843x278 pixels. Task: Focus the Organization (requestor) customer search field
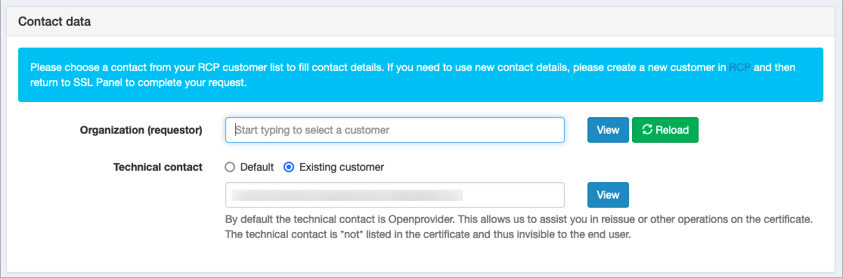pos(395,130)
